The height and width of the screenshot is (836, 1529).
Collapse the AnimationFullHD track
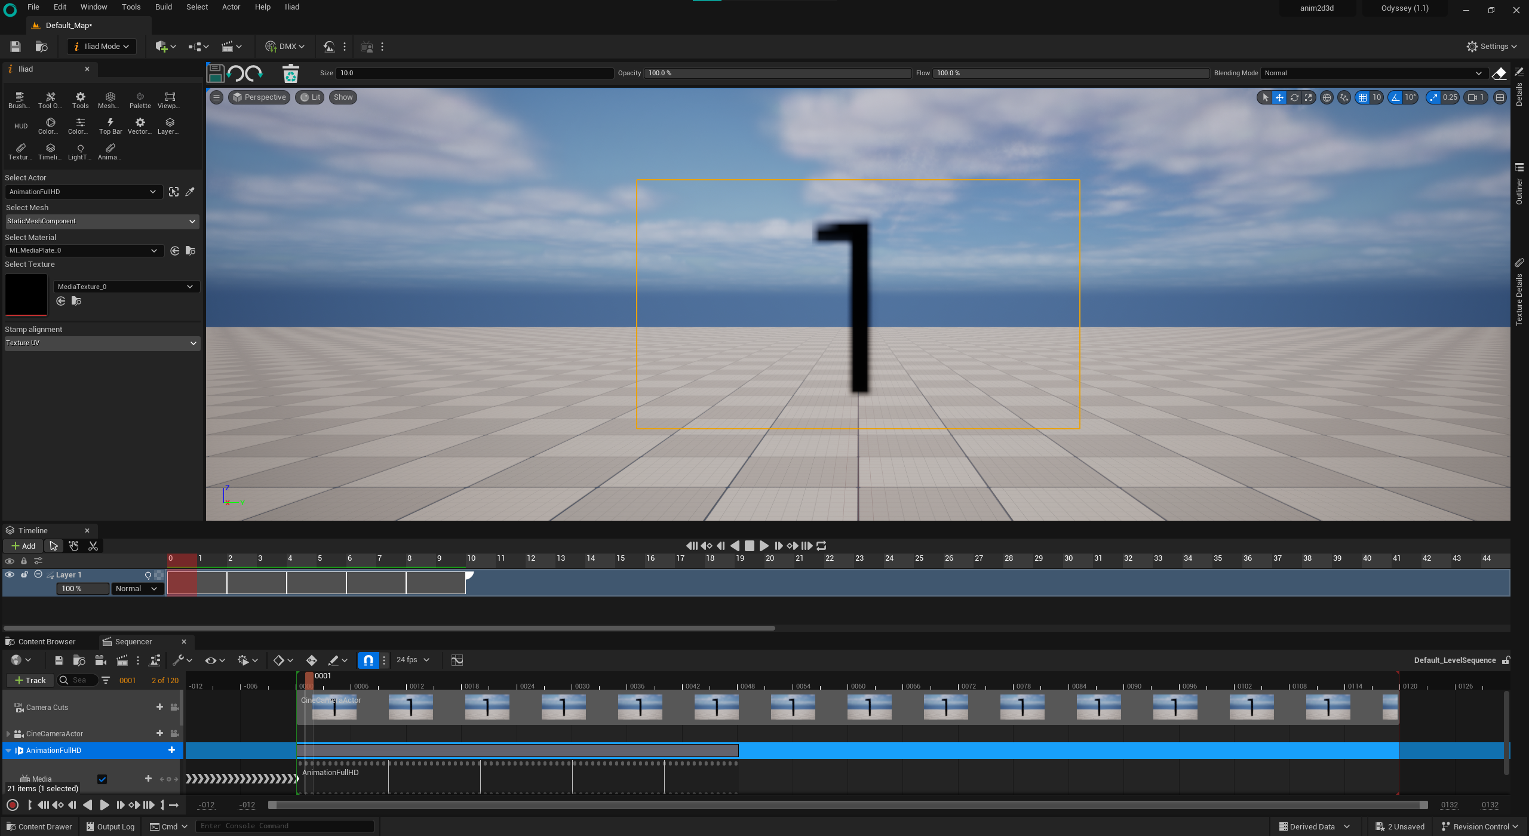coord(8,751)
